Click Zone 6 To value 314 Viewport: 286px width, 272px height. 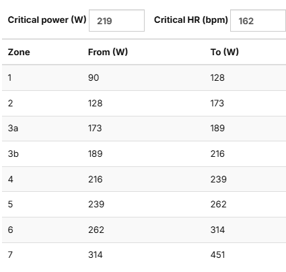217,230
